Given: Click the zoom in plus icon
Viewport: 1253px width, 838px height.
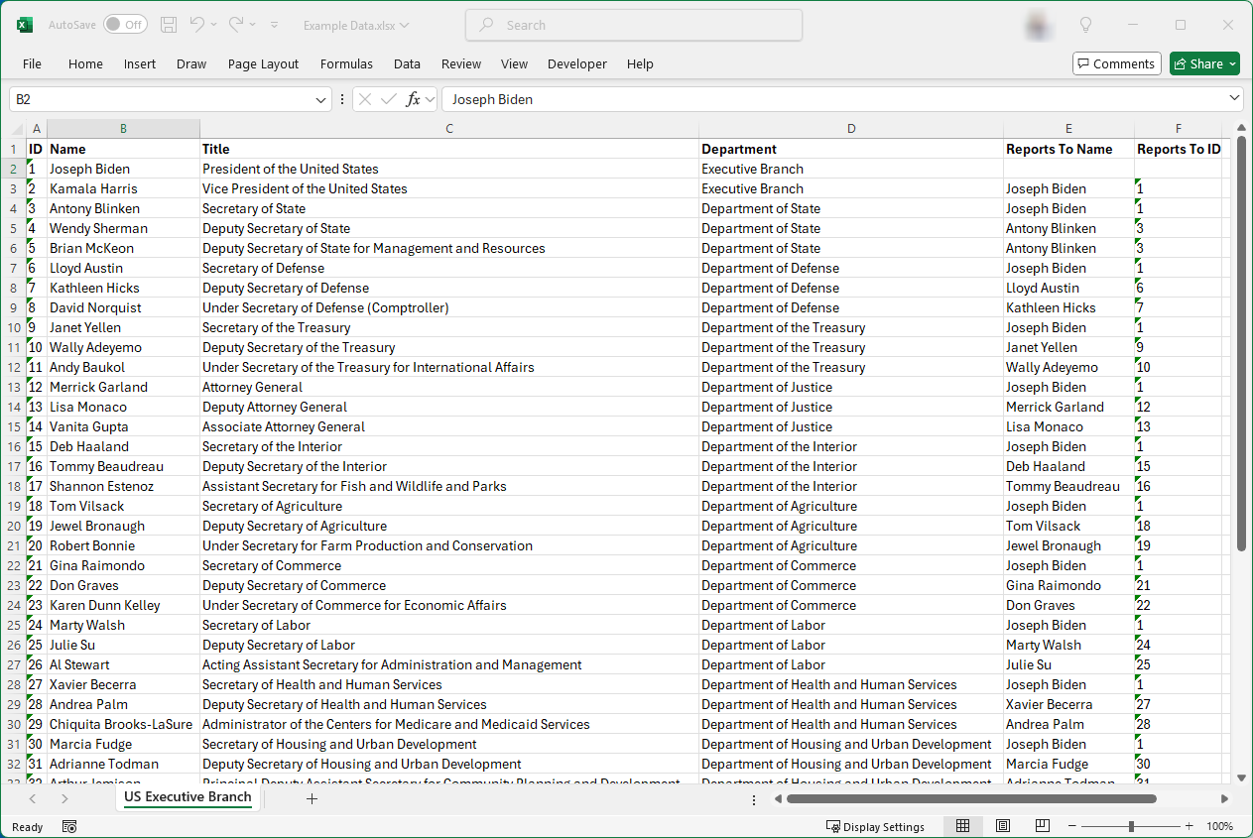Looking at the screenshot, I should click(x=1189, y=826).
